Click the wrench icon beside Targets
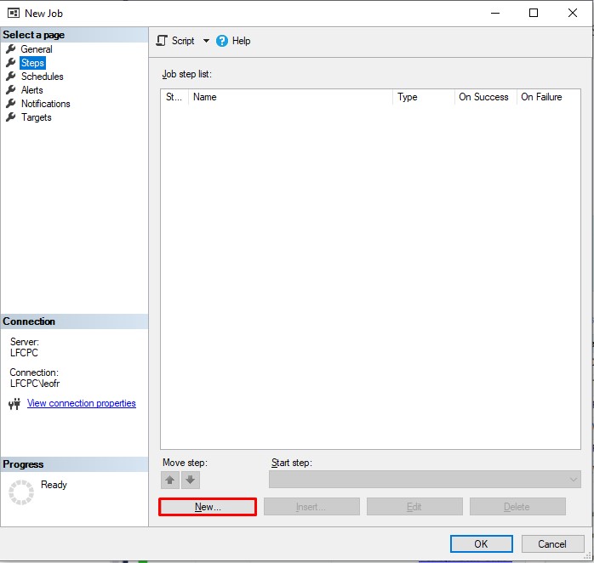Screen dimensions: 594x563 pos(11,117)
